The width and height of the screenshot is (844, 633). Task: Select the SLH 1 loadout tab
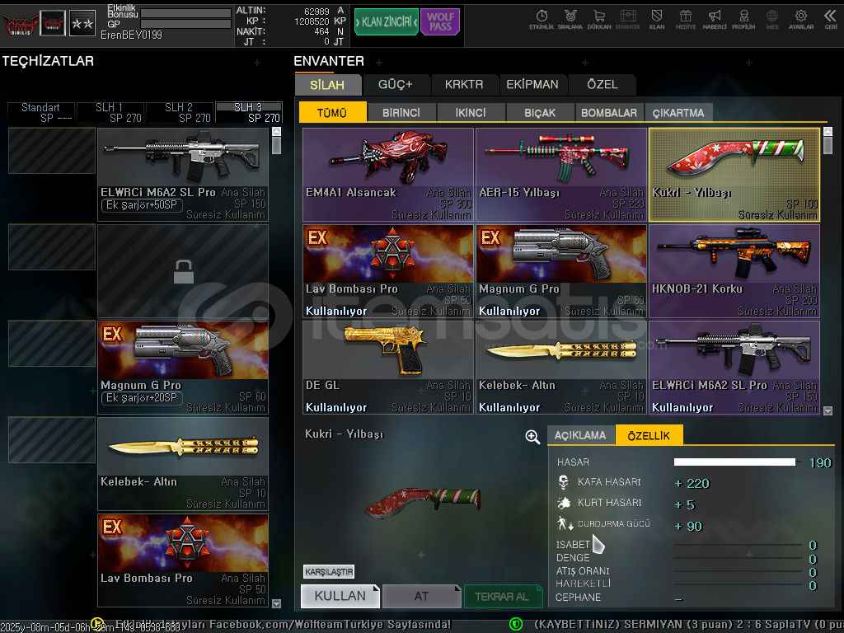pos(110,112)
